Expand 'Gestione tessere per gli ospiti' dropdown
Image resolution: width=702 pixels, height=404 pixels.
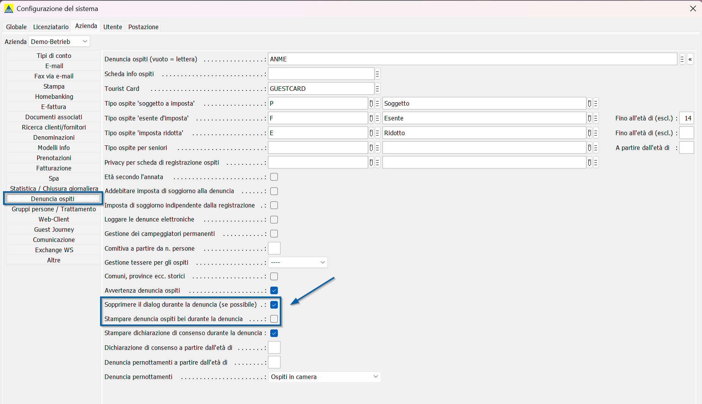click(x=298, y=262)
